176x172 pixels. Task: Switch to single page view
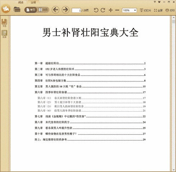[31, 10]
